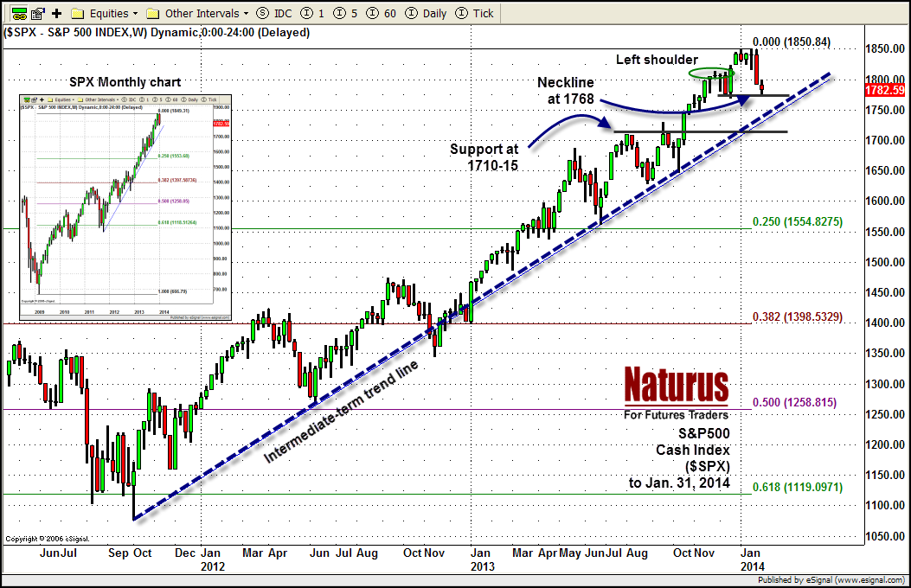
Task: Click the Naturus logo
Action: pos(677,386)
